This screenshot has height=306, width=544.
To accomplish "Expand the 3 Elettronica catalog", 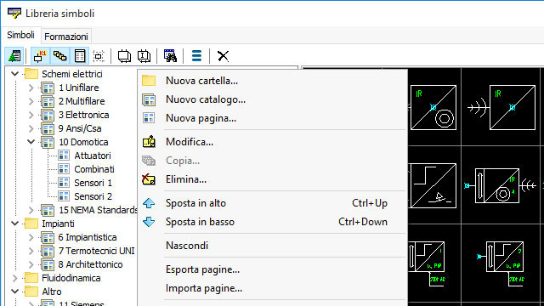I will [x=31, y=115].
